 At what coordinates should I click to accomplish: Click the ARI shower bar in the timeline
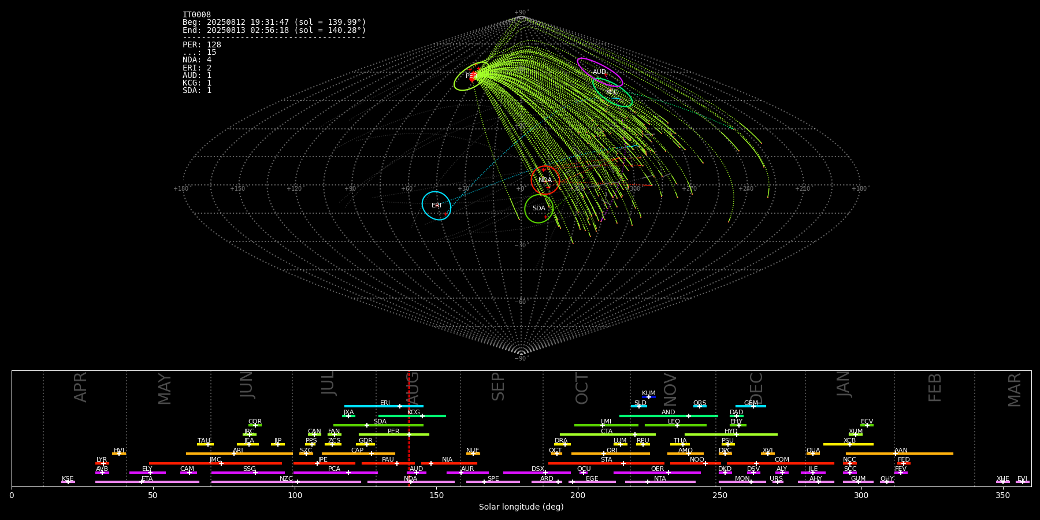[x=239, y=454]
